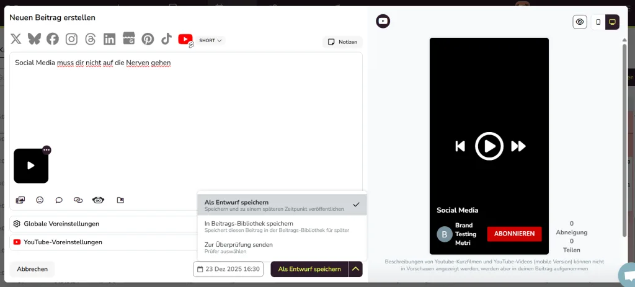Click the Abbrechen button

[32, 269]
